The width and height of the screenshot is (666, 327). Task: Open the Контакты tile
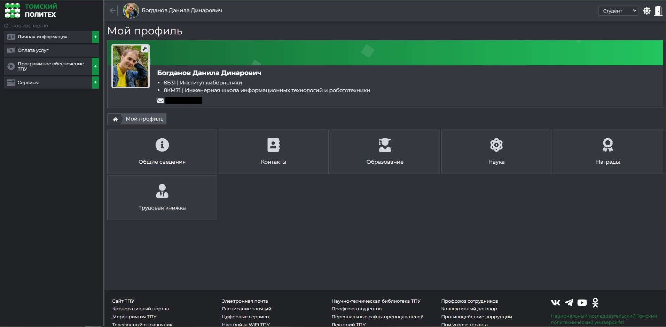coord(274,152)
